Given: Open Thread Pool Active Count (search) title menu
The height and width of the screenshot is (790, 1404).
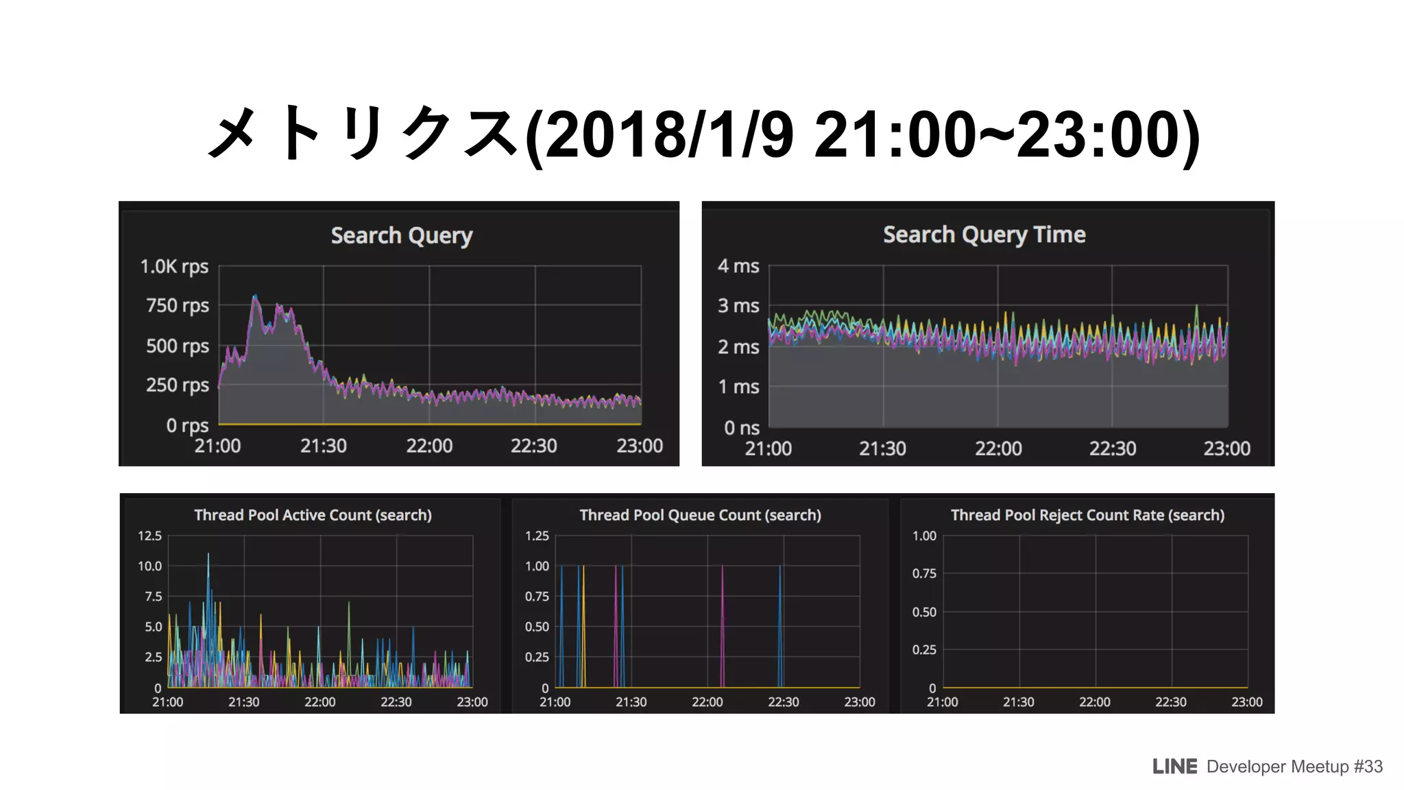Looking at the screenshot, I should 313,515.
